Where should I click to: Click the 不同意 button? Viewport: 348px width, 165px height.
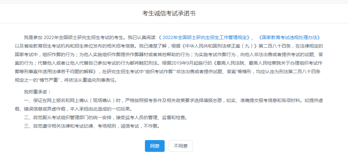(181, 146)
